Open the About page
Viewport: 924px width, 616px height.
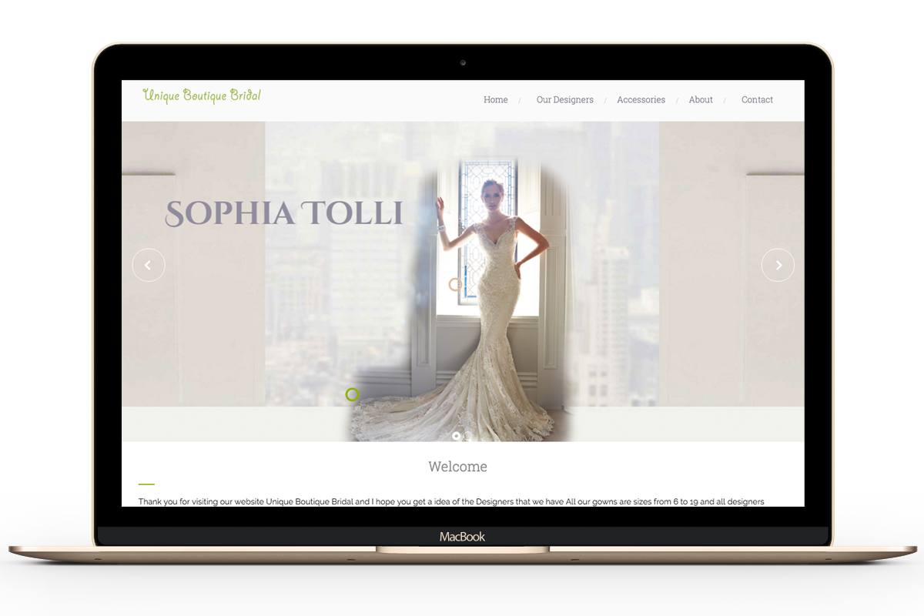coord(701,99)
